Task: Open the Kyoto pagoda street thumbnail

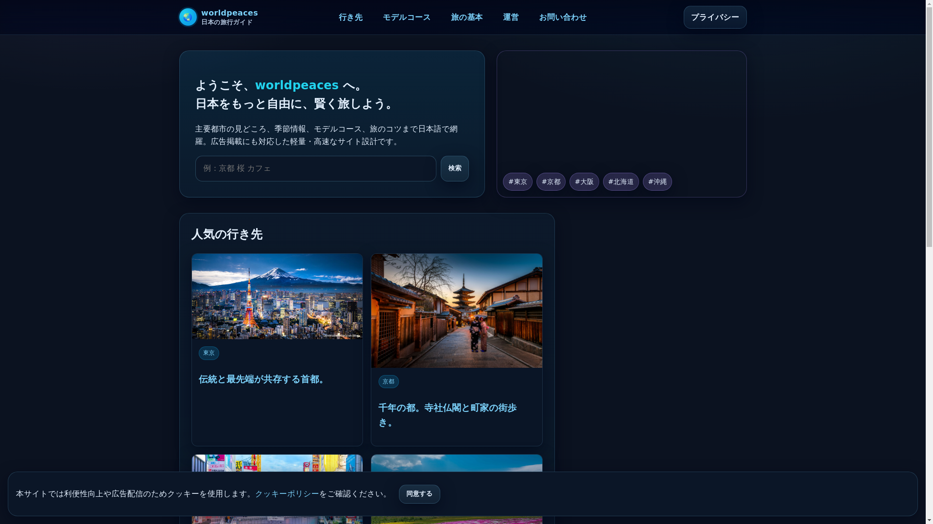Action: 457,311
